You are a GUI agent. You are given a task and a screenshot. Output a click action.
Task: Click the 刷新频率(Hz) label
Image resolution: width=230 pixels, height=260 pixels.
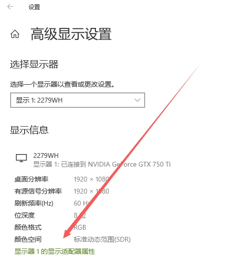34,203
